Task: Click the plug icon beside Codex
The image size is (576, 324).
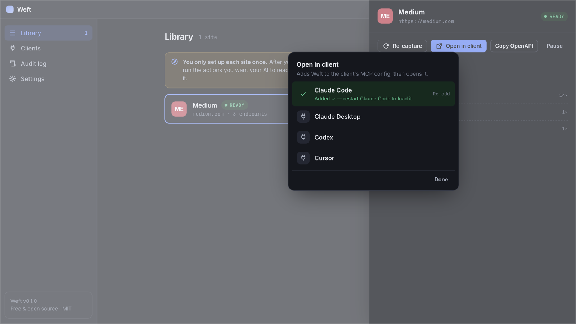Action: coord(303,137)
